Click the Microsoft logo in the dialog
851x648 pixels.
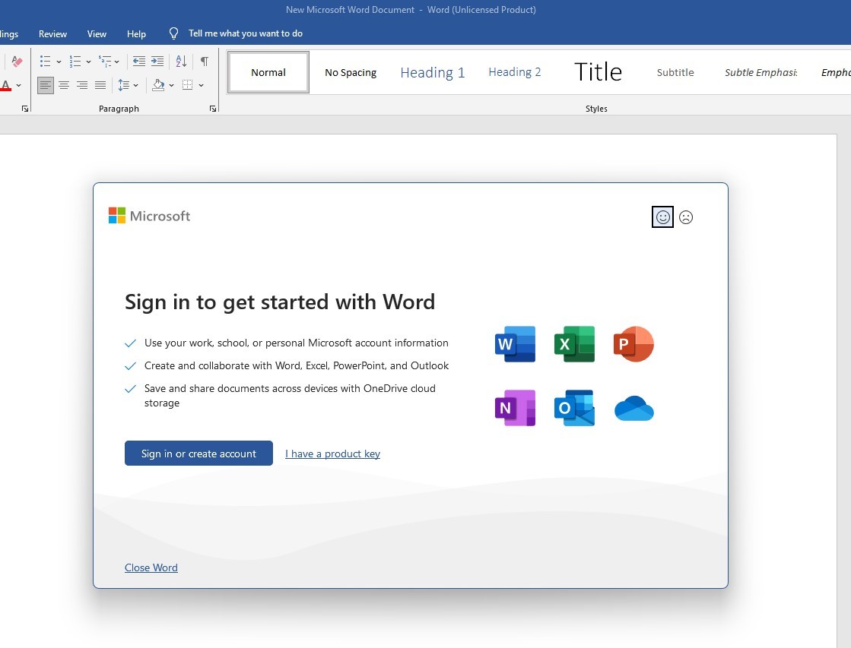(x=149, y=216)
